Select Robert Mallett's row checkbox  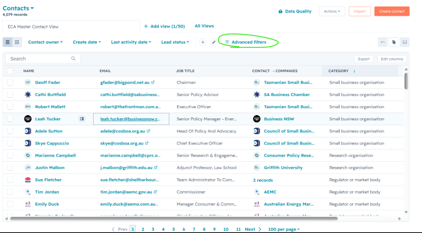coord(10,107)
